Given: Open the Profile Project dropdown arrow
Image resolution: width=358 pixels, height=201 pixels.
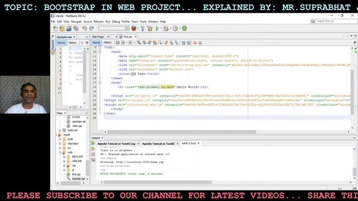Looking at the screenshot, I should point(180,28).
